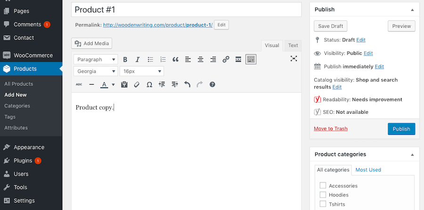The height and width of the screenshot is (210, 424).
Task: Open product Attributes submenu
Action: [16, 128]
